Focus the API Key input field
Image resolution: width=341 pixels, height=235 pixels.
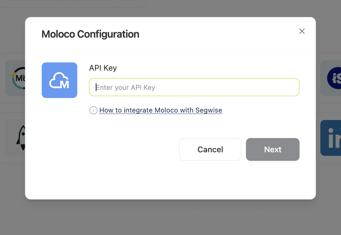(194, 87)
